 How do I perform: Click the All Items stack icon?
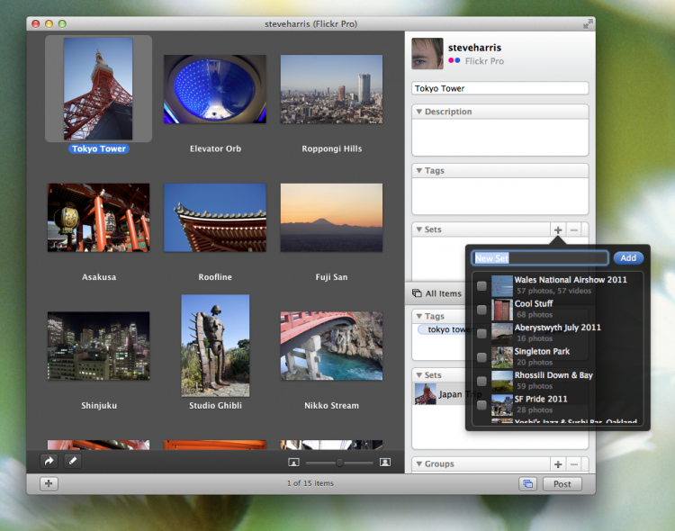(x=417, y=293)
